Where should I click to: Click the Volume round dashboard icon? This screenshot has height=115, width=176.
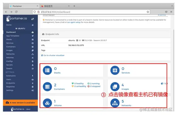point(47,103)
